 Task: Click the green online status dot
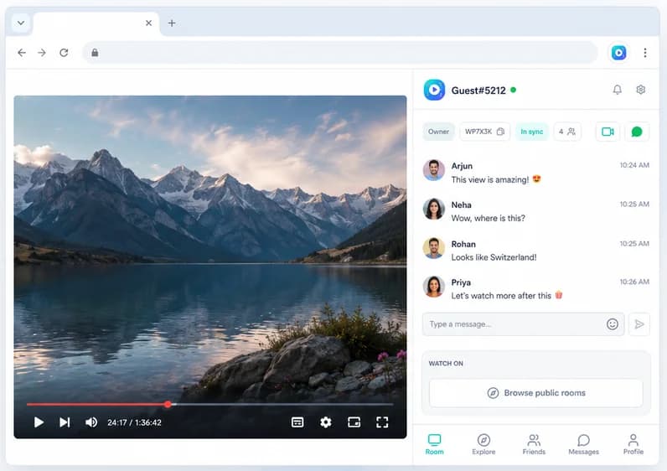514,90
